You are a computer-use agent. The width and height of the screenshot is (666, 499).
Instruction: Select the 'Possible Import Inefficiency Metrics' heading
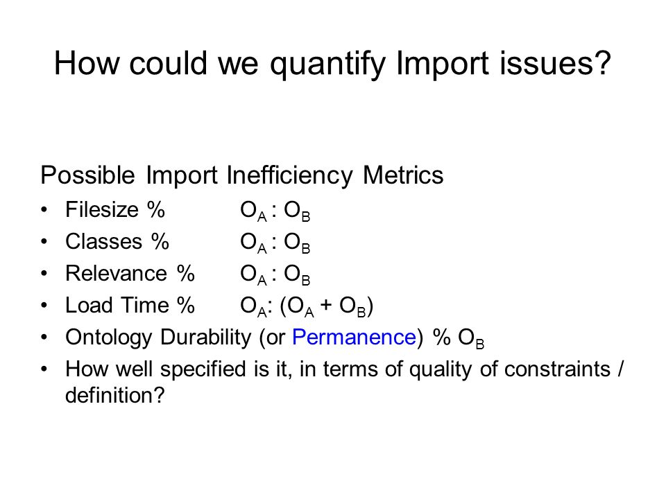[242, 175]
